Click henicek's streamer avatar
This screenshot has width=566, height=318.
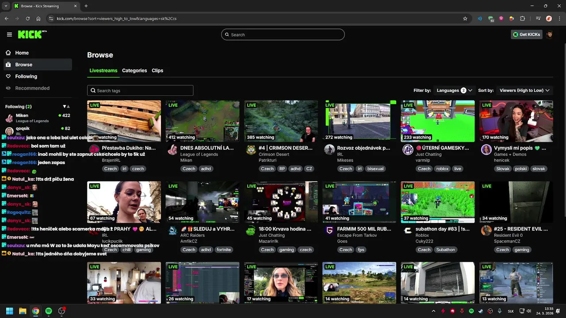[x=486, y=150]
